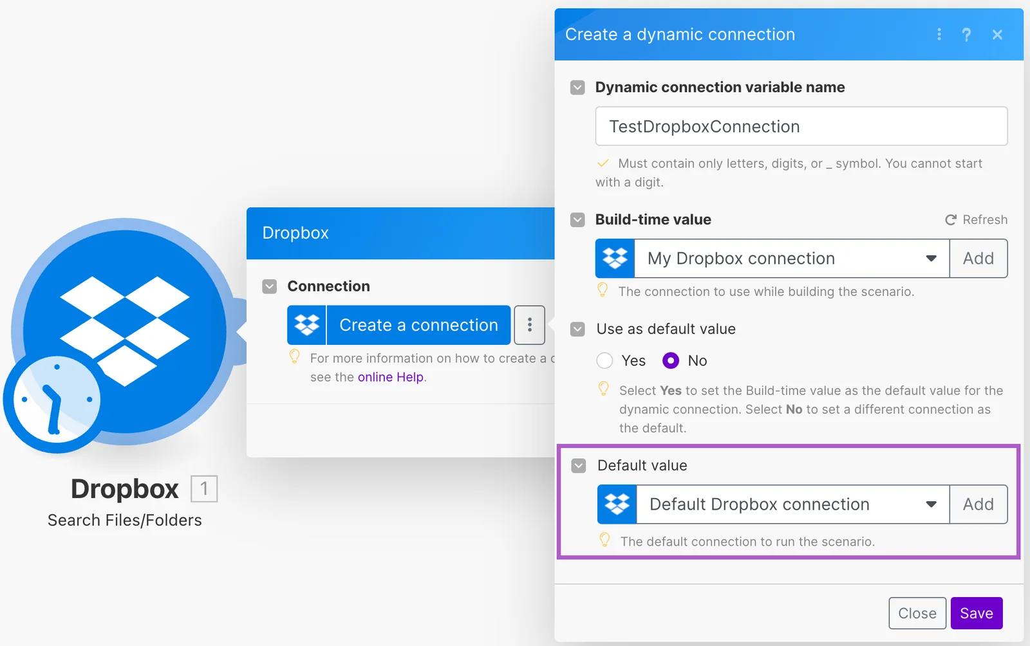Viewport: 1030px width, 646px height.
Task: Click lightbulb hint under Build-time value
Action: (x=603, y=290)
